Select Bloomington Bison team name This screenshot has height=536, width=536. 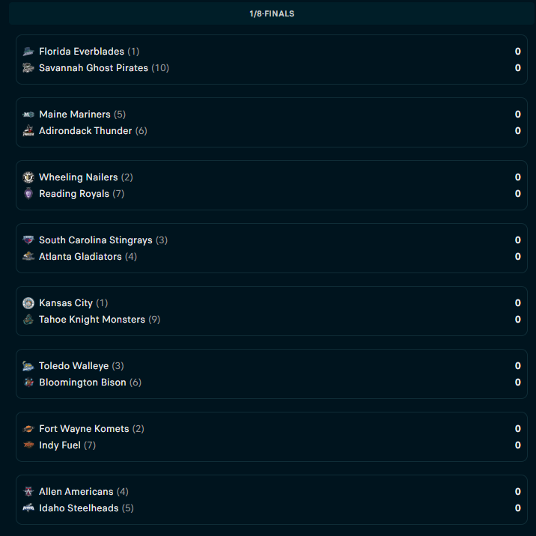82,383
